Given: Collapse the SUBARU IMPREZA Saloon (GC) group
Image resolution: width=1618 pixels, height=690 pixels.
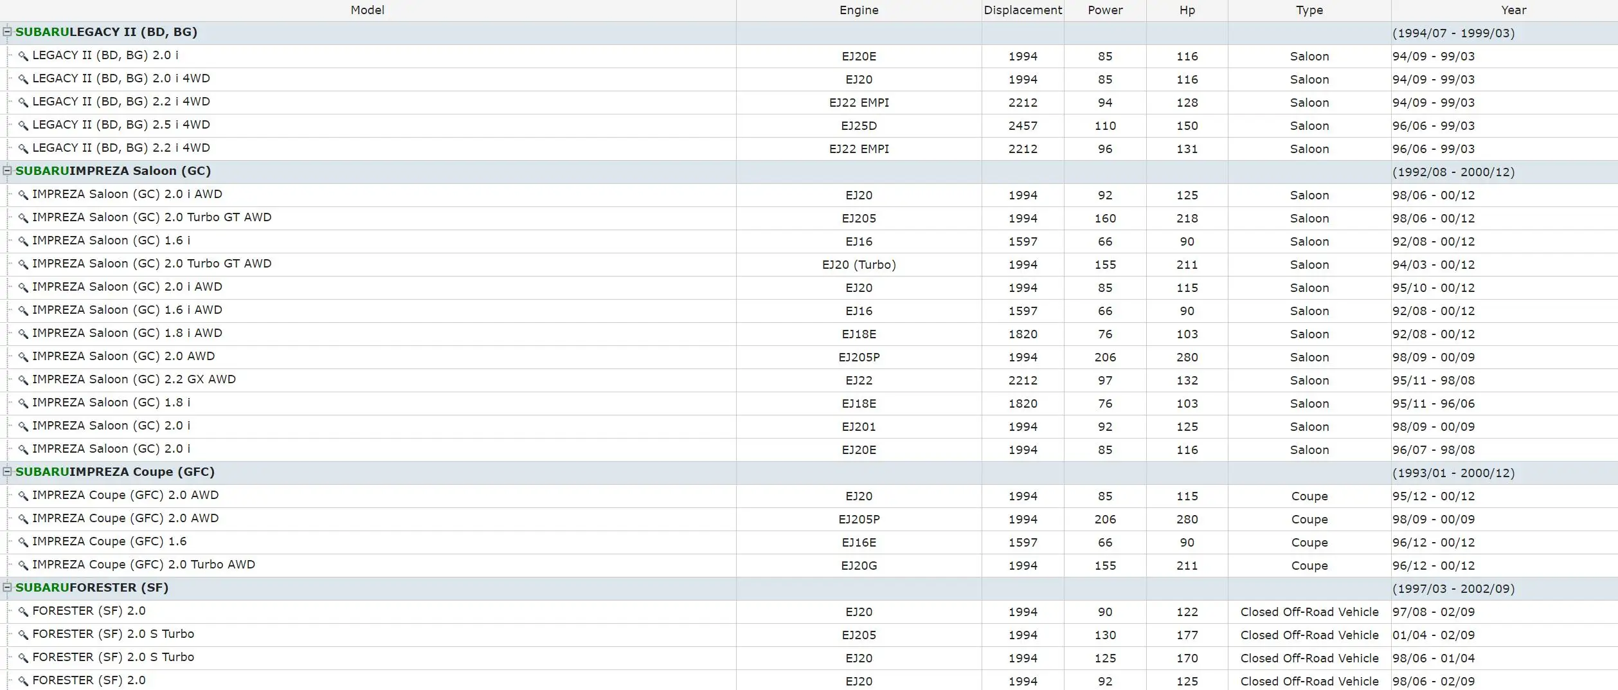Looking at the screenshot, I should (x=8, y=170).
